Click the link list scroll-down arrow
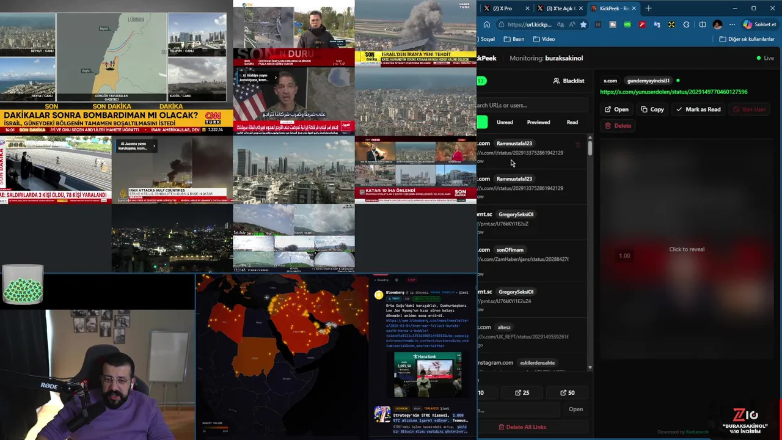This screenshot has width=782, height=440. pos(590,367)
